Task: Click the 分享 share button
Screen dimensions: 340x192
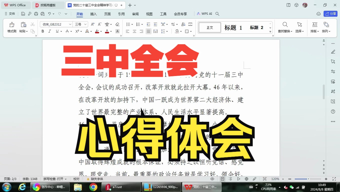Action: [330, 14]
